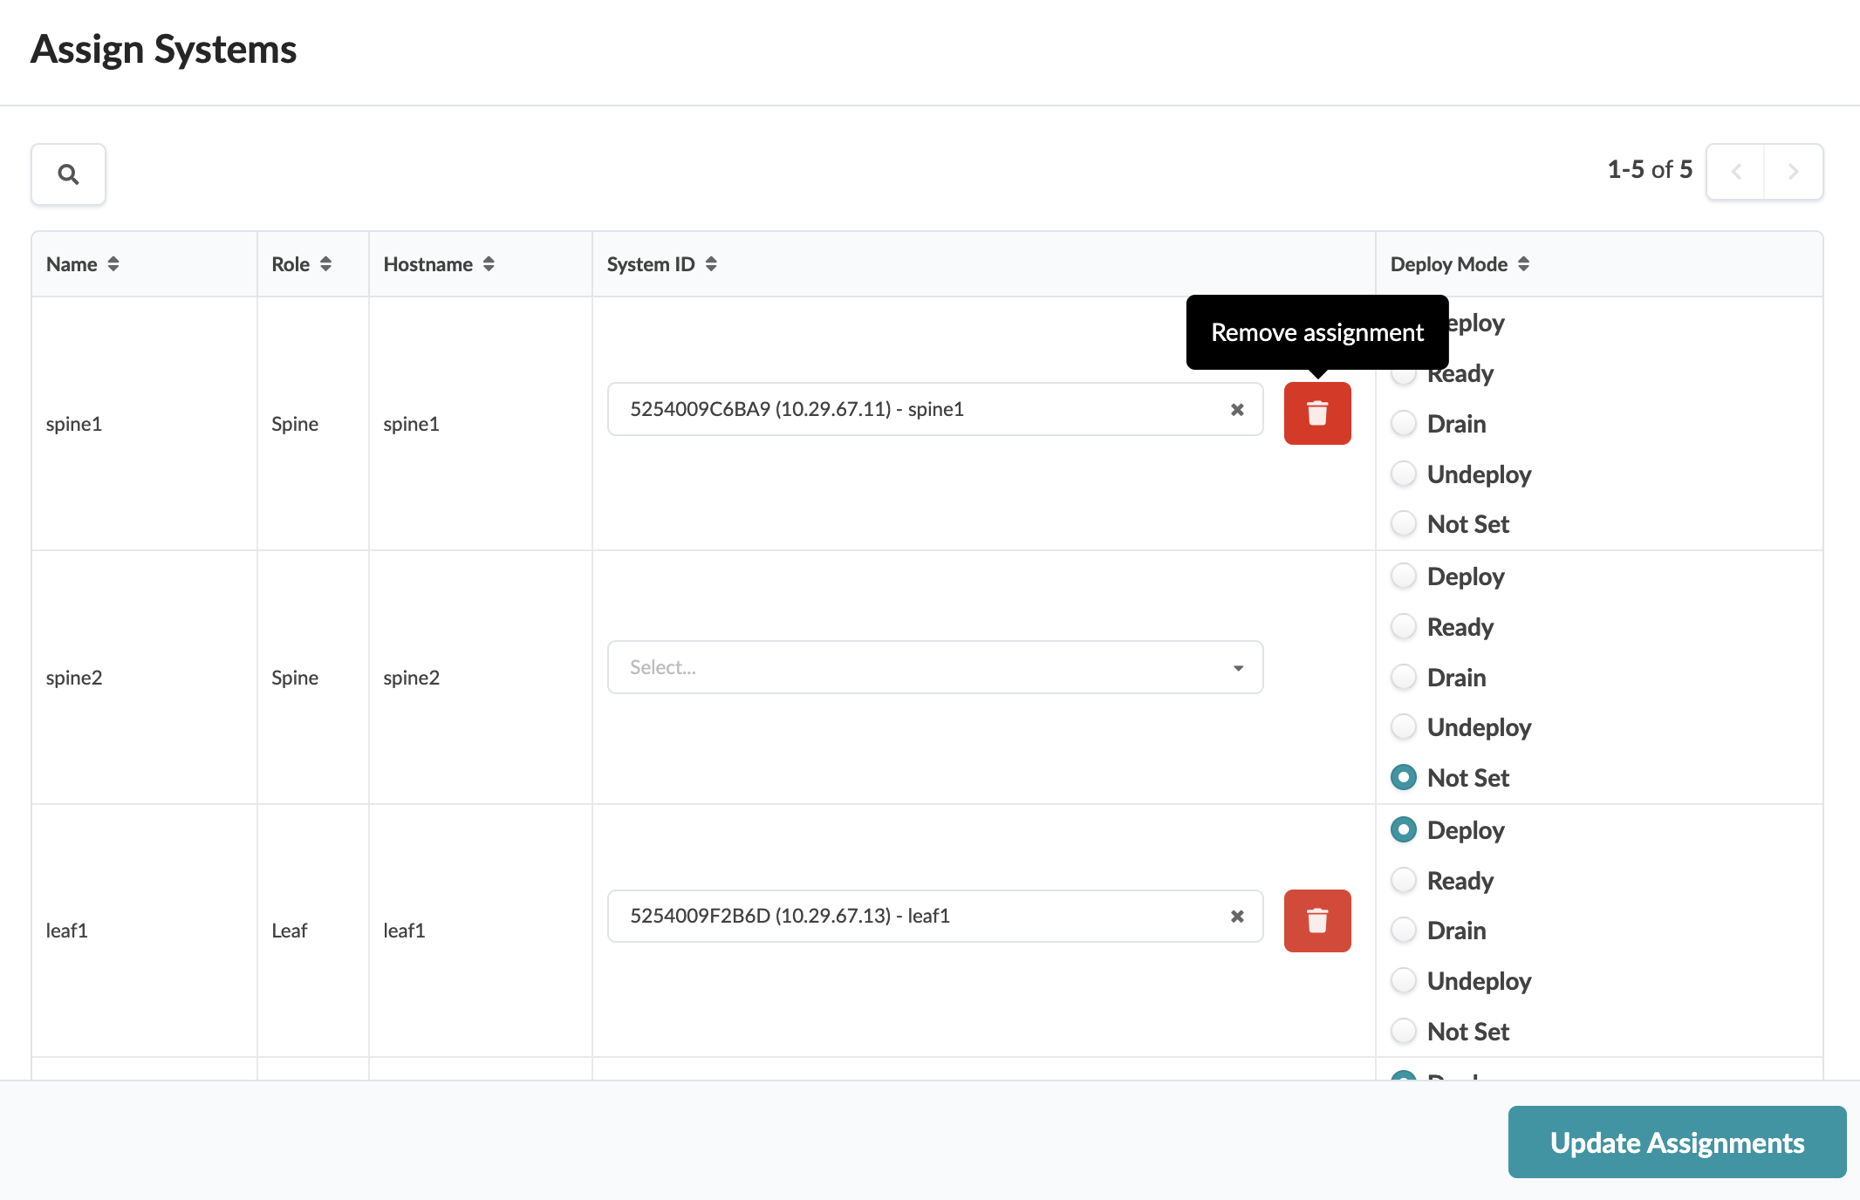Image resolution: width=1860 pixels, height=1200 pixels.
Task: Sort by Hostname column header
Action: tap(438, 263)
